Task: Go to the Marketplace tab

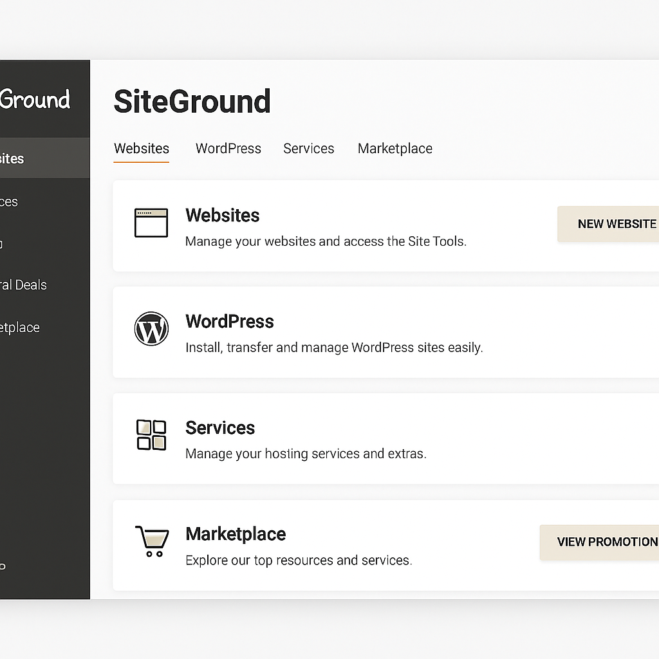Action: (x=395, y=149)
